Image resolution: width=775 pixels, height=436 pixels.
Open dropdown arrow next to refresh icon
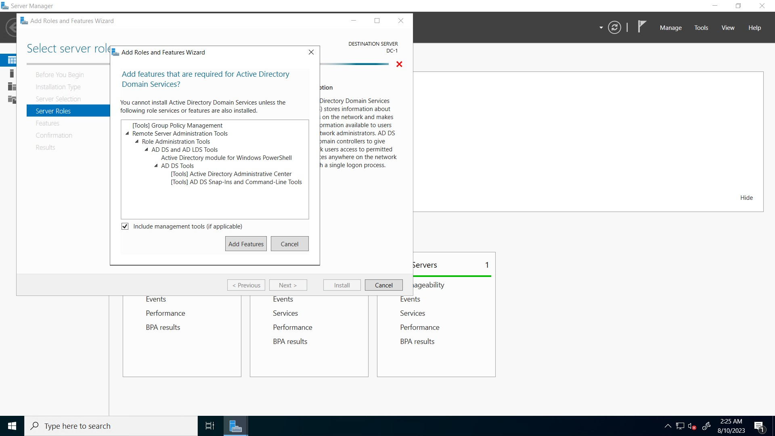(601, 28)
